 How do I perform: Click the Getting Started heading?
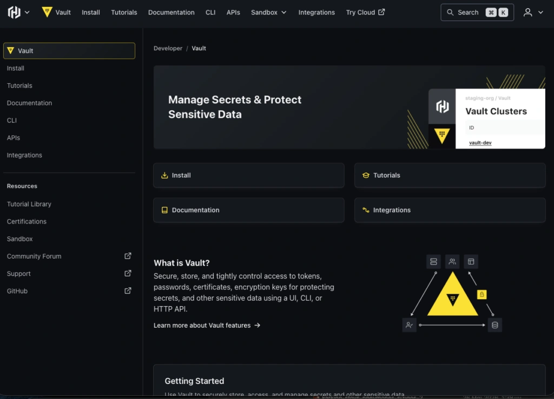194,381
